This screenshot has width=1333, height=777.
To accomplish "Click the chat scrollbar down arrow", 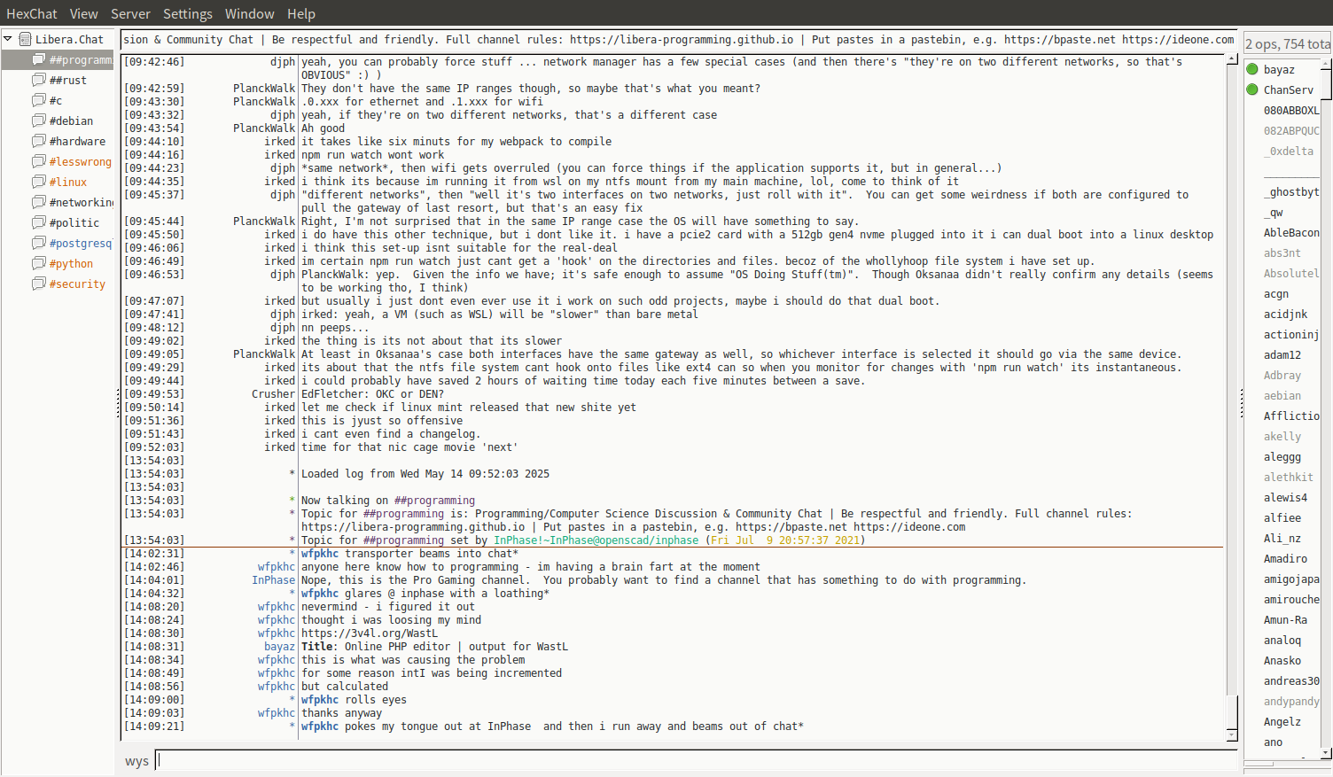I will coord(1232,735).
